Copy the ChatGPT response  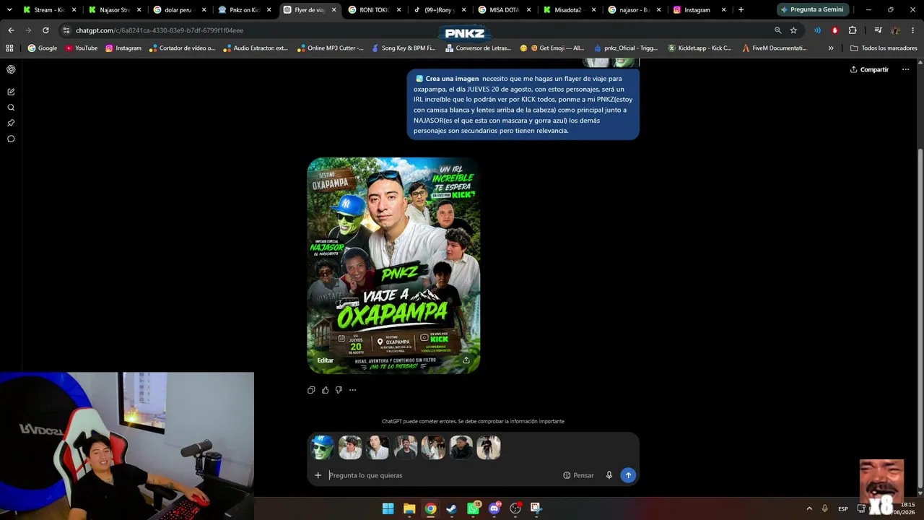tap(311, 390)
